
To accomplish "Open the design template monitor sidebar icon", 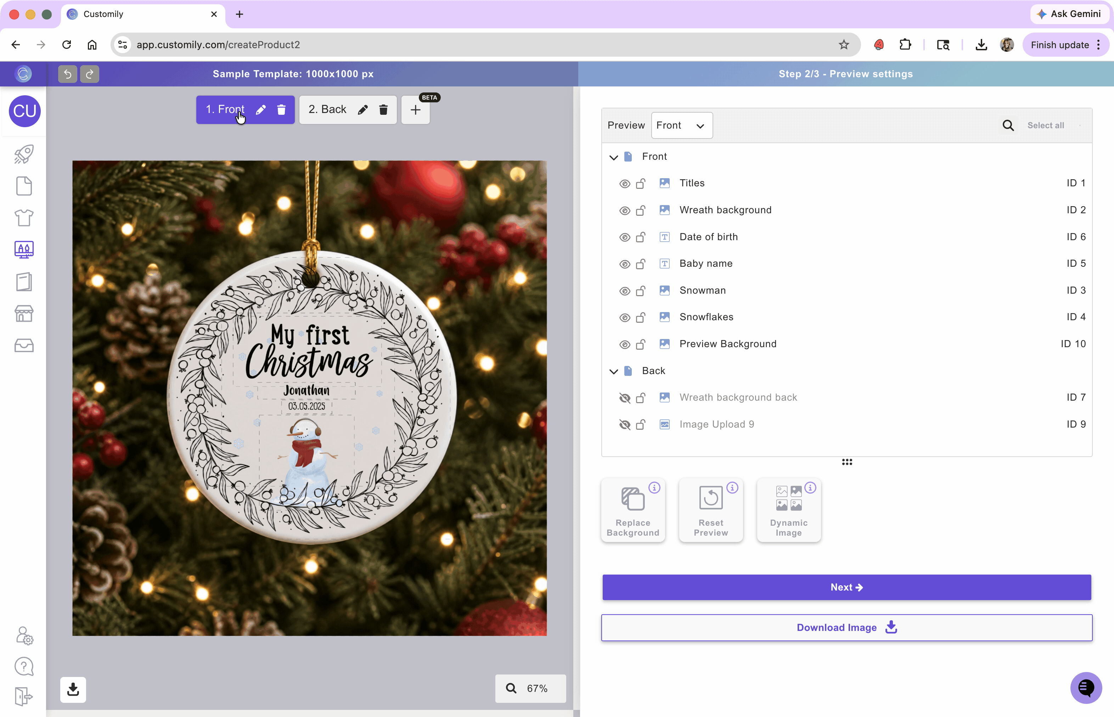I will tap(24, 249).
